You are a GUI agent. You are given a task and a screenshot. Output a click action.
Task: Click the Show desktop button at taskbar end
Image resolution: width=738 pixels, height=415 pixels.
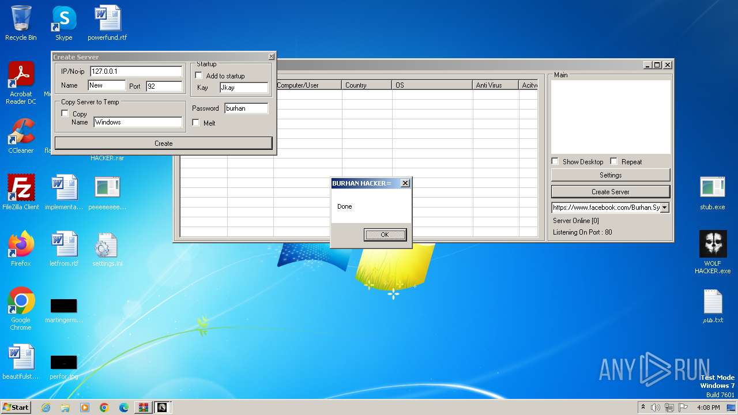[731, 408]
